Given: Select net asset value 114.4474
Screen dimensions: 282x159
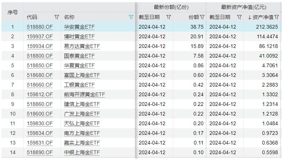Looking at the screenshot, I should (267, 37).
